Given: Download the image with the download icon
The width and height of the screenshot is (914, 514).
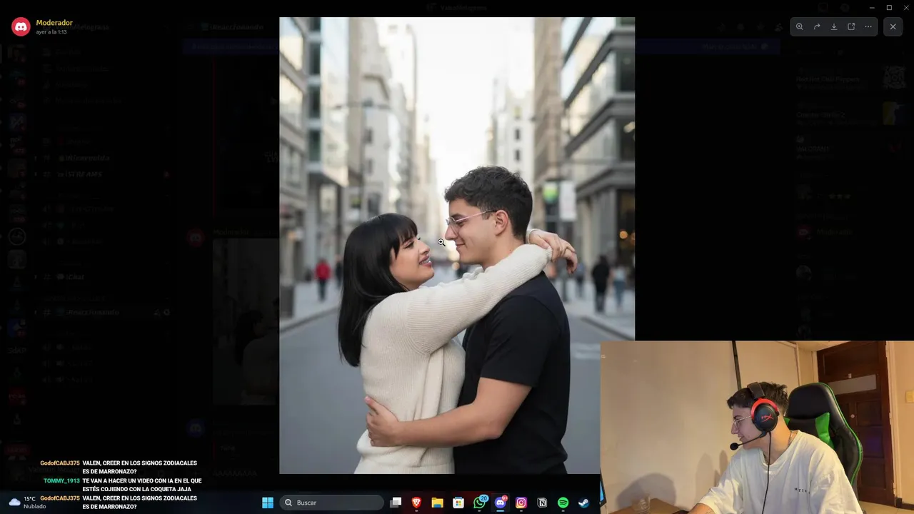Looking at the screenshot, I should click(834, 26).
